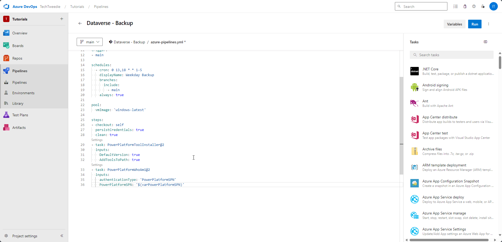This screenshot has height=242, width=502.
Task: Open the User settings gear icon
Action: point(483,6)
